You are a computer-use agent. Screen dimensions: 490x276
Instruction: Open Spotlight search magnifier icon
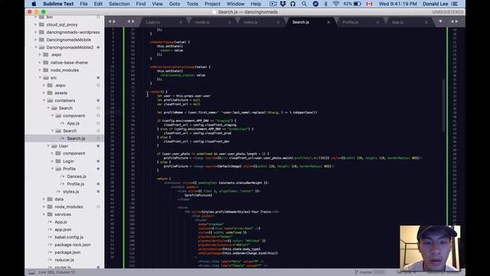coord(304,4)
